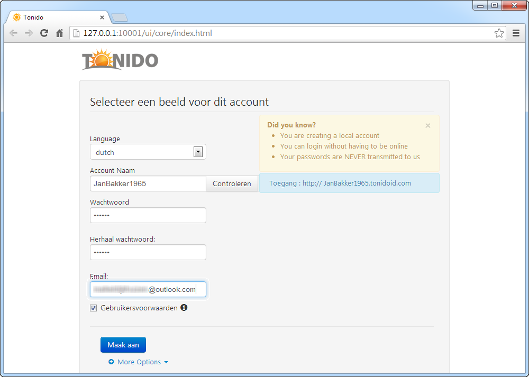529x377 pixels.
Task: Click the browser forward arrow
Action: [29, 33]
